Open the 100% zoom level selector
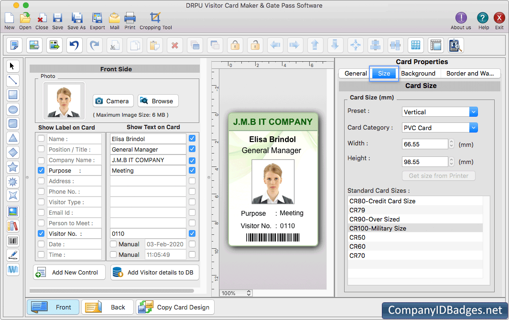This screenshot has width=509, height=320. pyautogui.click(x=236, y=293)
